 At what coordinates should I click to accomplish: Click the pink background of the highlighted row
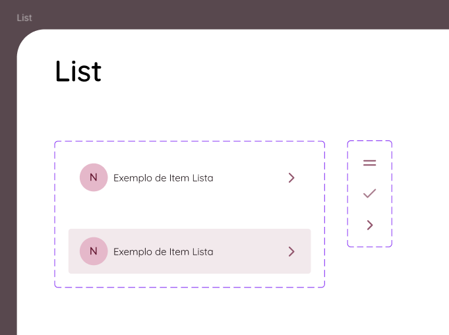(251, 264)
